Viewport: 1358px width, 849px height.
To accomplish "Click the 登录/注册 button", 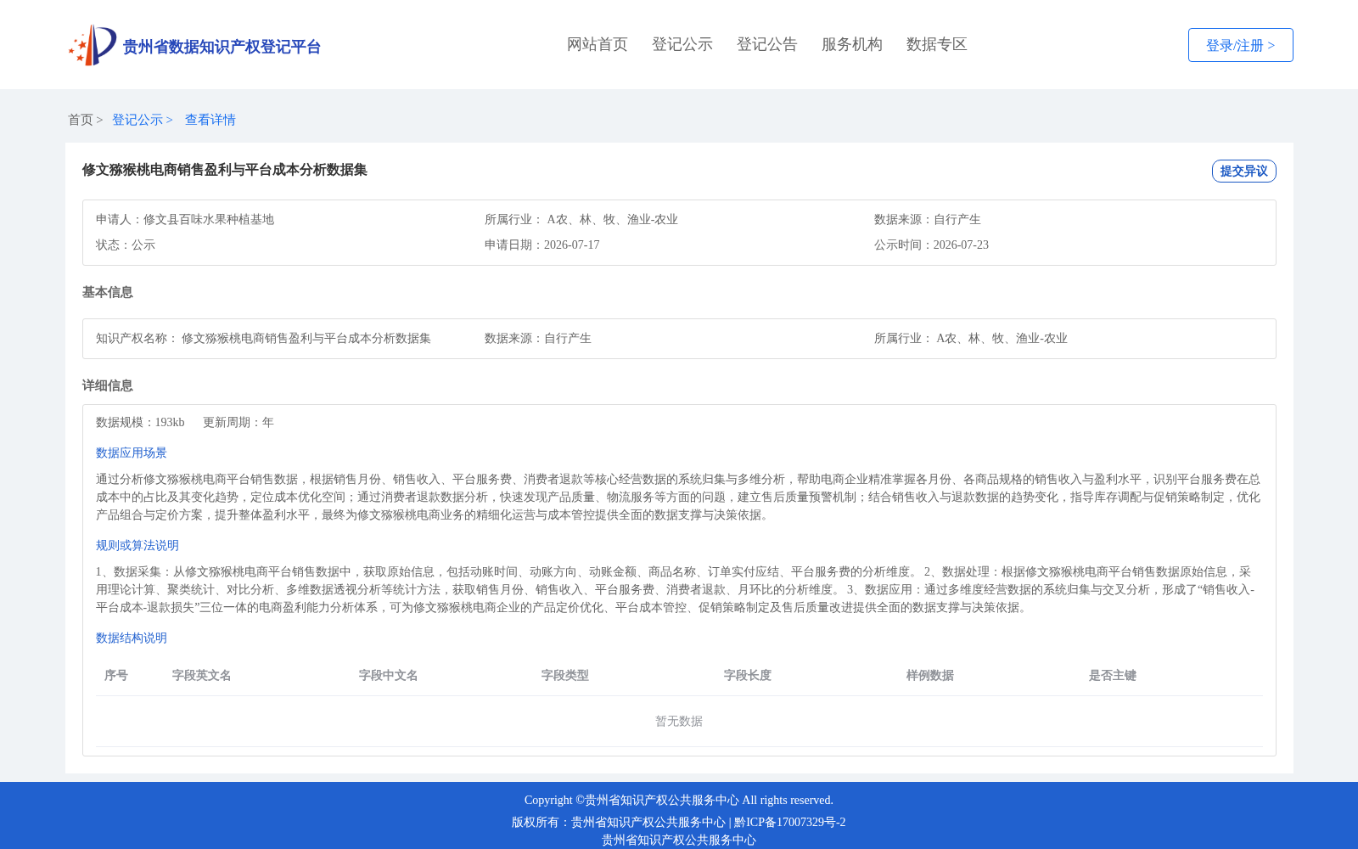I will pos(1240,45).
